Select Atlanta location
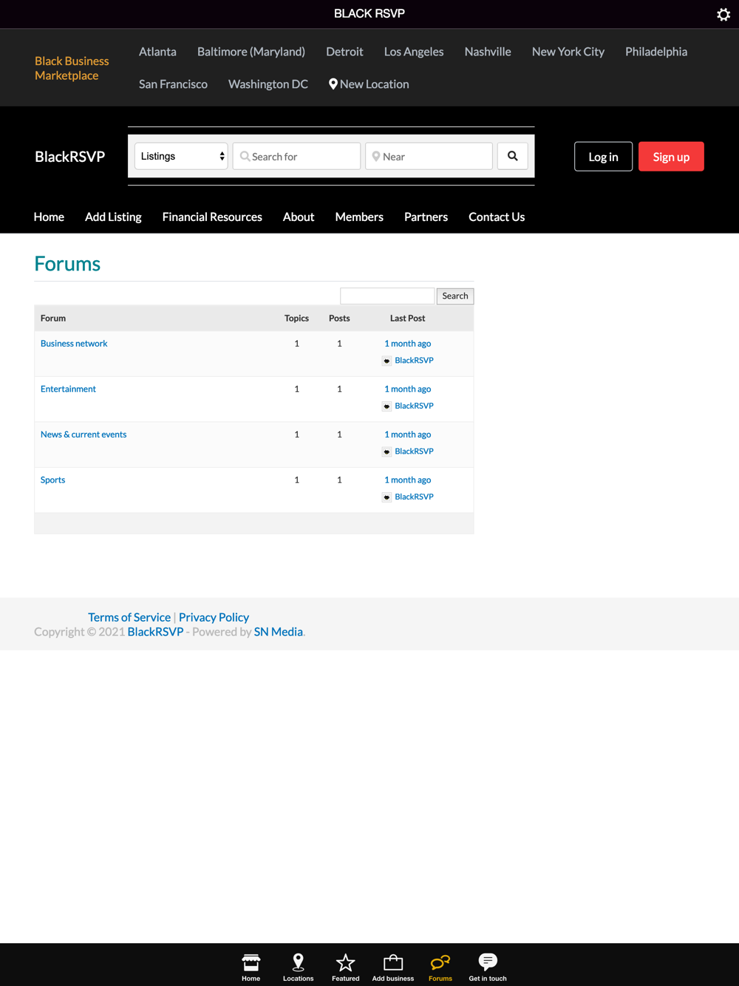Screen dimensions: 739x986 [157, 52]
